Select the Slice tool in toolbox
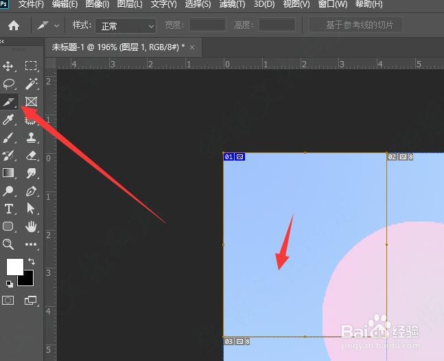Image resolution: width=444 pixels, height=361 pixels. pos(8,102)
